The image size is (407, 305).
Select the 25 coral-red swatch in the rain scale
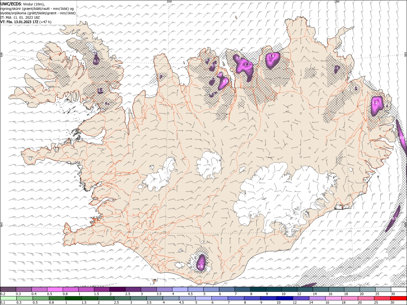click(382, 298)
